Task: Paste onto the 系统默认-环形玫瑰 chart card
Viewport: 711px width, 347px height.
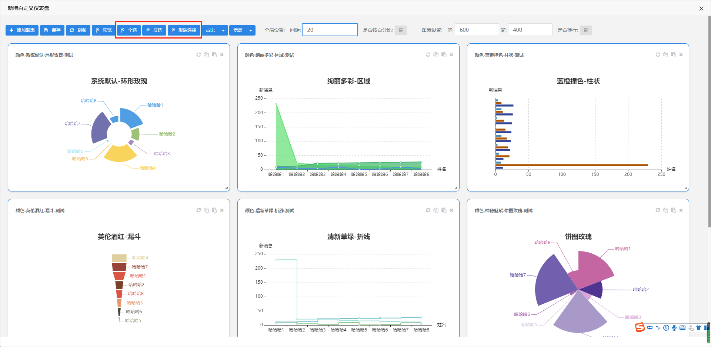Action: [x=214, y=55]
